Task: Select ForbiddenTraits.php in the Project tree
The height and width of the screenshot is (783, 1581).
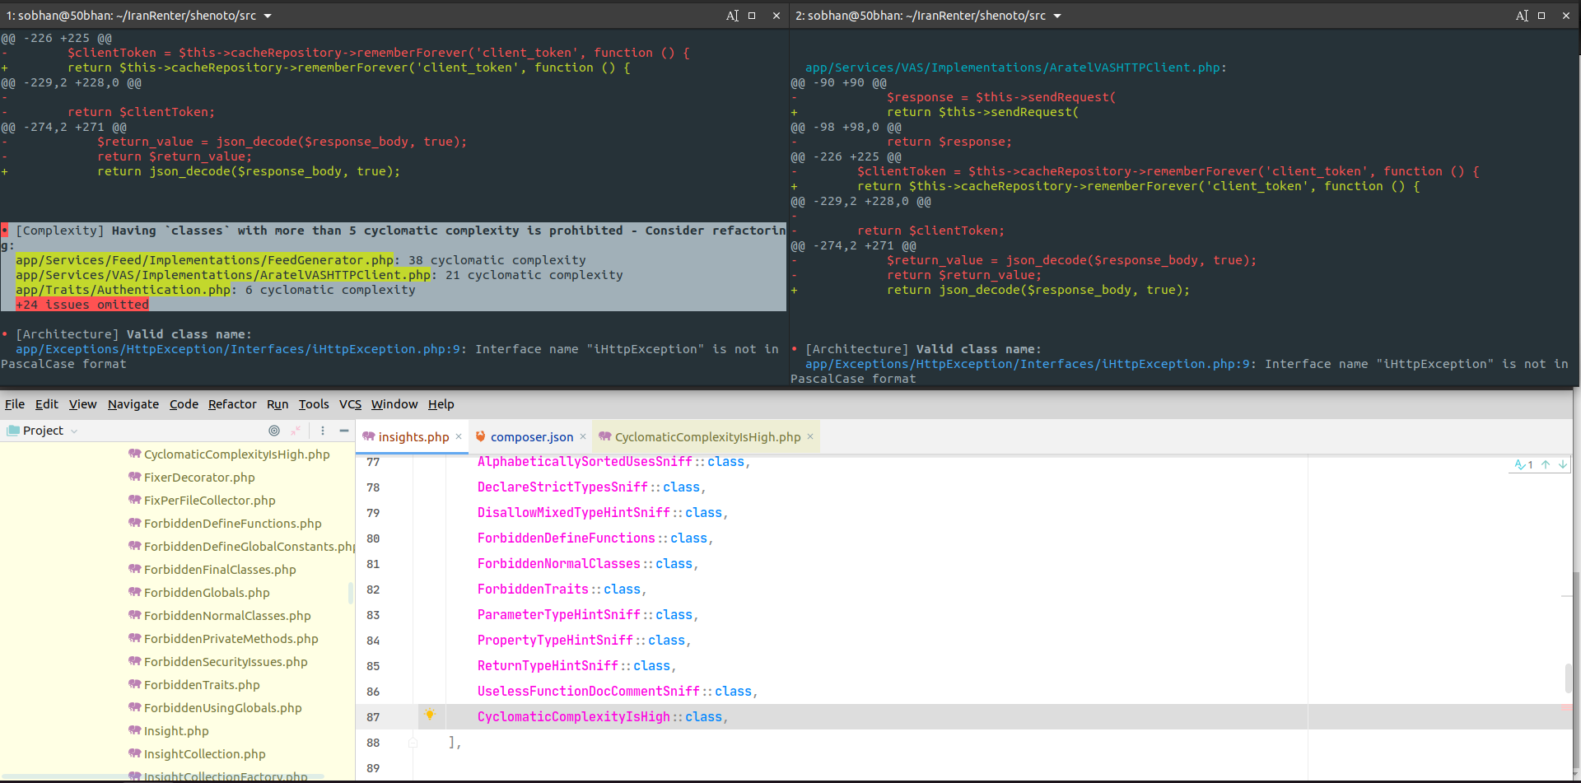Action: [x=202, y=685]
